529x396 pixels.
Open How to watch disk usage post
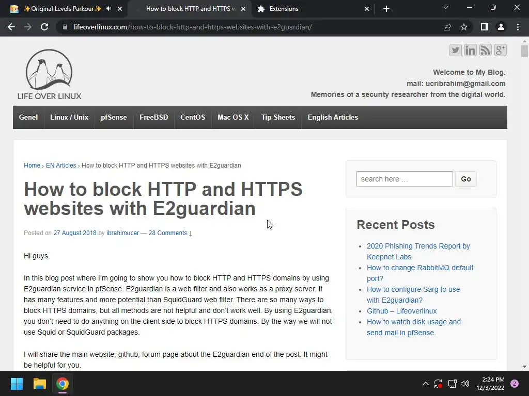pyautogui.click(x=414, y=327)
